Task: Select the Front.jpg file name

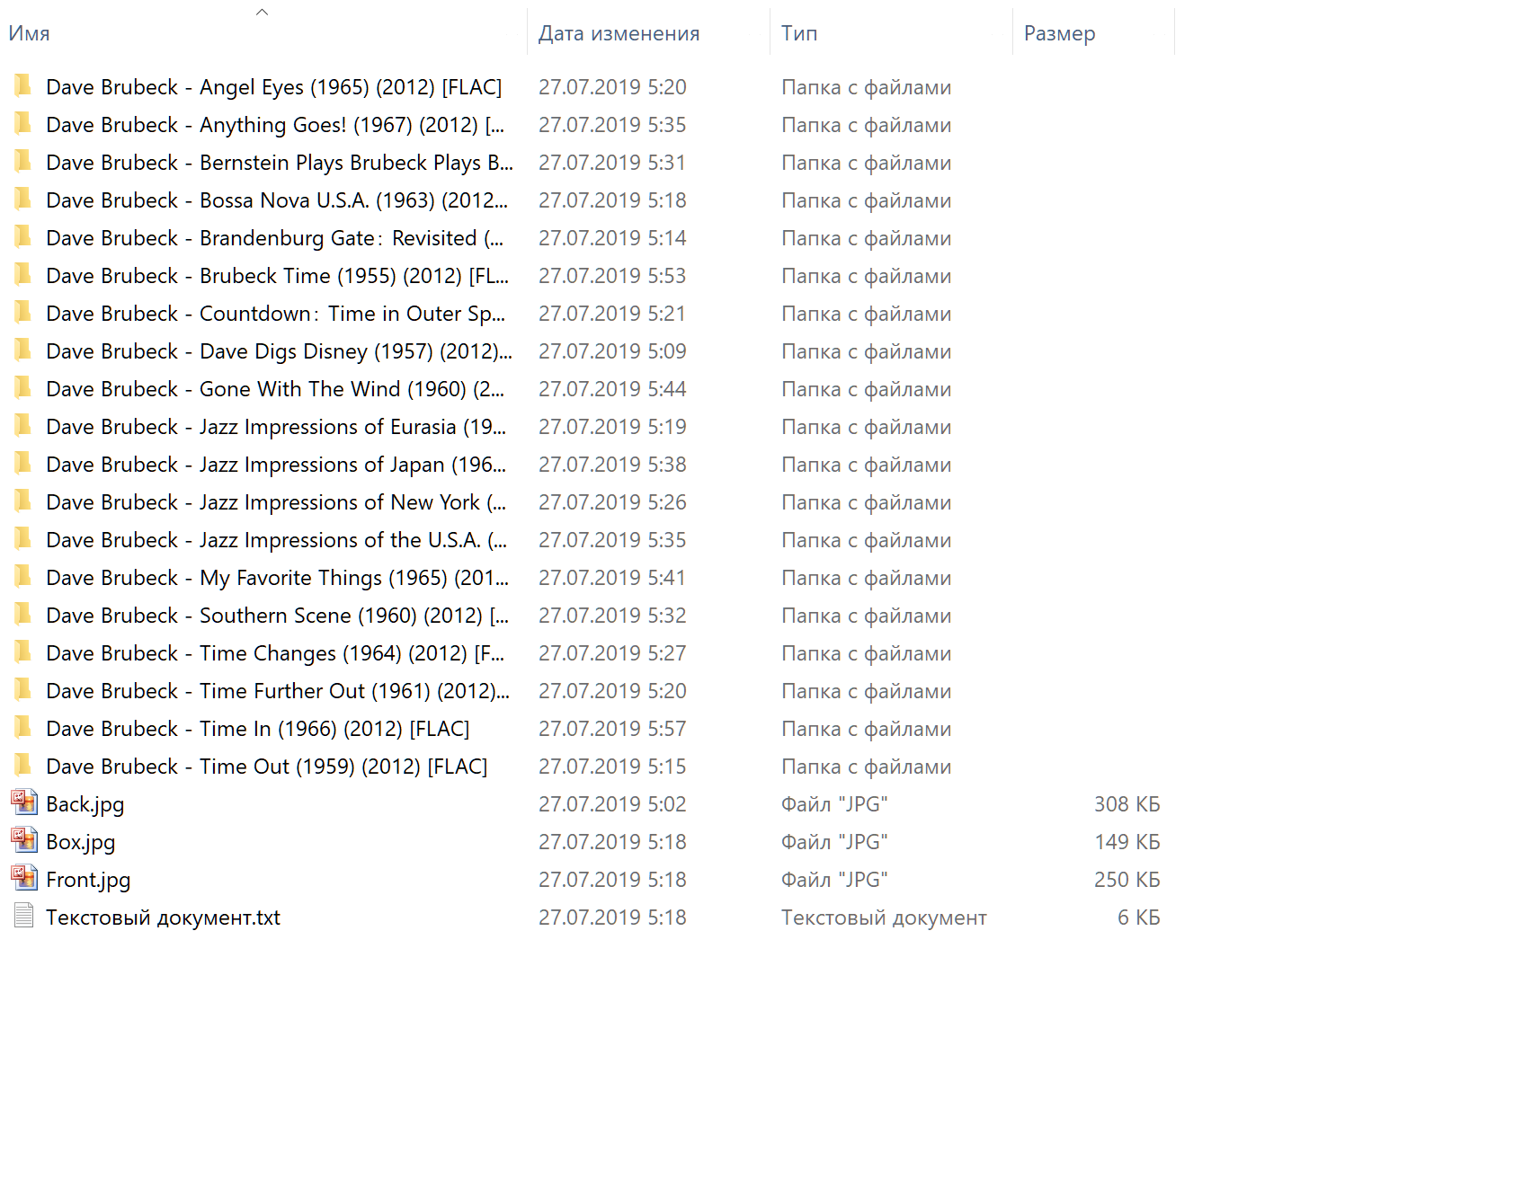Action: click(x=88, y=880)
